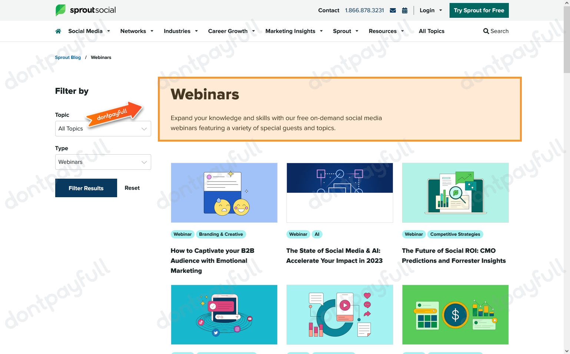Click the Sprout Social leaf logo
Image resolution: width=570 pixels, height=354 pixels.
coord(60,10)
